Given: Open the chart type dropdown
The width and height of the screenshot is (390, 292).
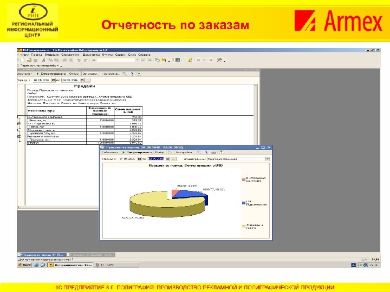Looking at the screenshot, I should [268, 159].
